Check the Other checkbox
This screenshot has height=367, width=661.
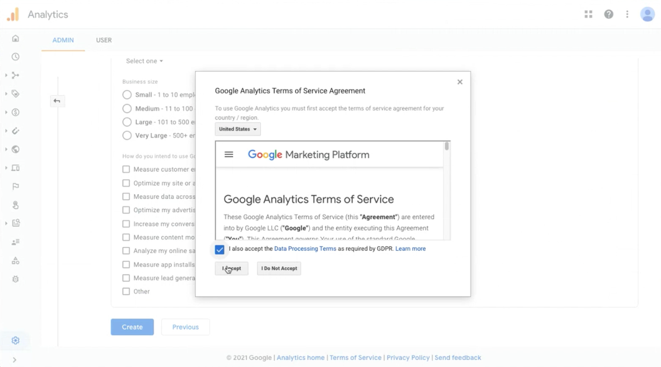point(126,292)
